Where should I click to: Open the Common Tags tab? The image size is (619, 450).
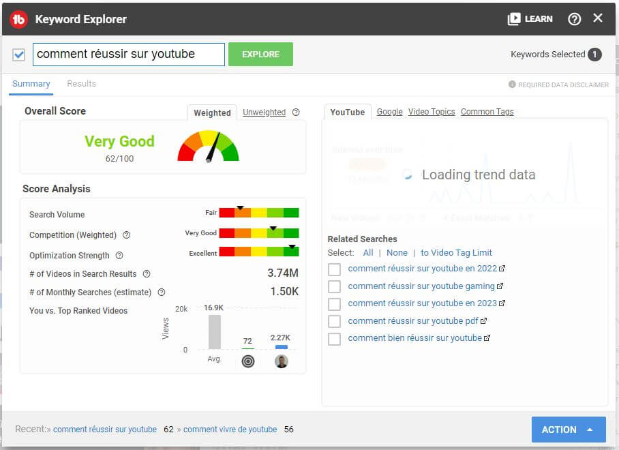point(487,112)
